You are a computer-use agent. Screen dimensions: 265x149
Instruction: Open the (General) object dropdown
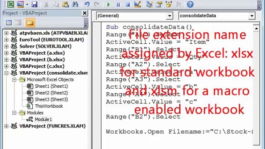click(x=169, y=16)
